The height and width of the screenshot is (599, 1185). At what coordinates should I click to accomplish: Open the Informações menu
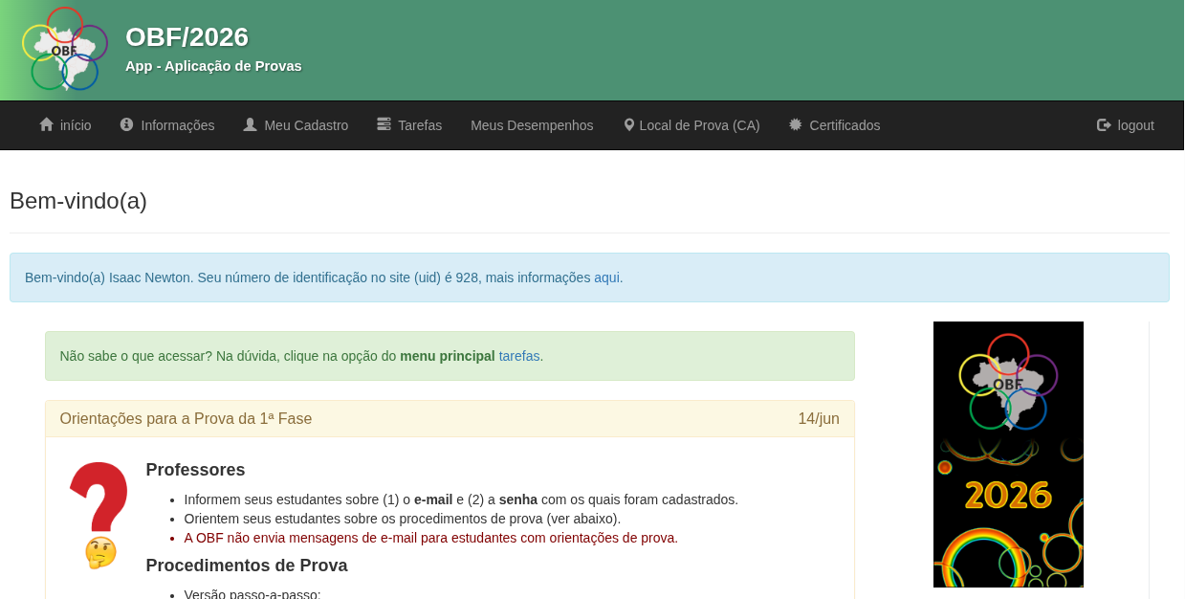pos(167,125)
